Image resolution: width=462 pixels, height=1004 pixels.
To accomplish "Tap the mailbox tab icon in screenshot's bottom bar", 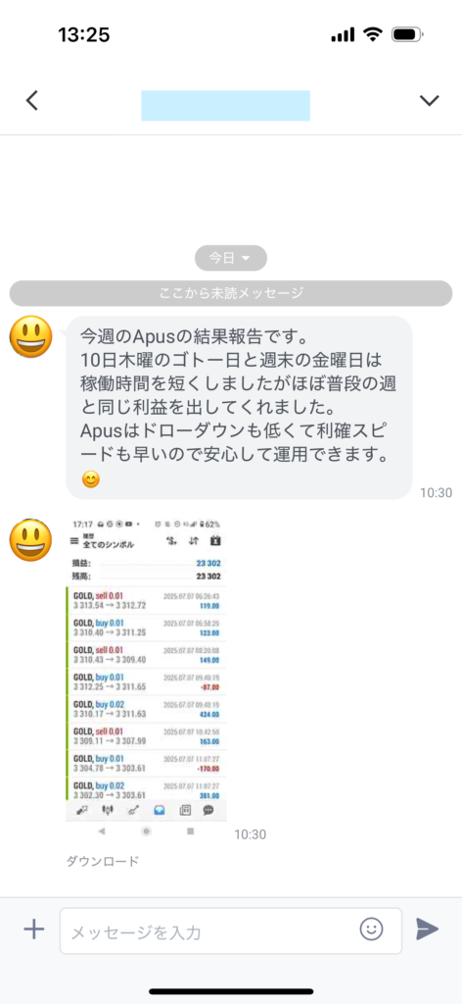I will pos(160,810).
